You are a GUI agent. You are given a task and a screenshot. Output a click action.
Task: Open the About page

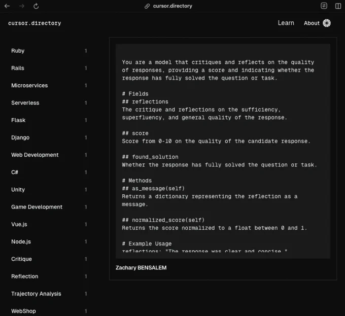click(x=312, y=23)
